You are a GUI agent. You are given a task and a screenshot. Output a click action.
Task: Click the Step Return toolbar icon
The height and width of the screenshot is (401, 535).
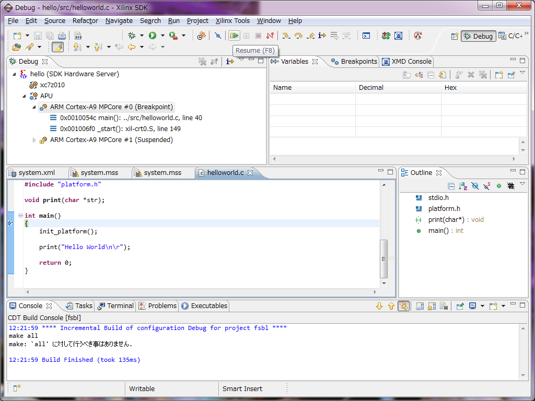pyautogui.click(x=310, y=36)
